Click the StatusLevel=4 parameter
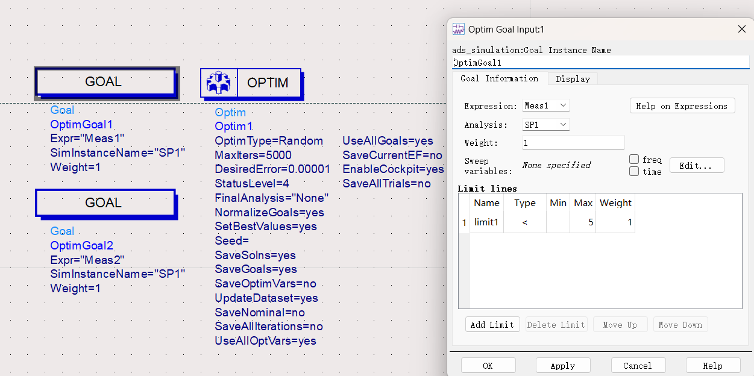The width and height of the screenshot is (754, 376). coord(252,183)
